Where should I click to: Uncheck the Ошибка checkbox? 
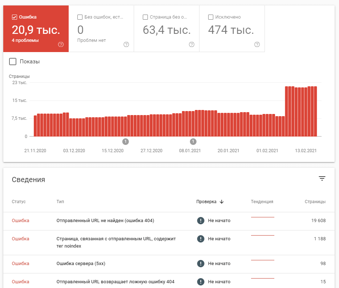click(15, 17)
